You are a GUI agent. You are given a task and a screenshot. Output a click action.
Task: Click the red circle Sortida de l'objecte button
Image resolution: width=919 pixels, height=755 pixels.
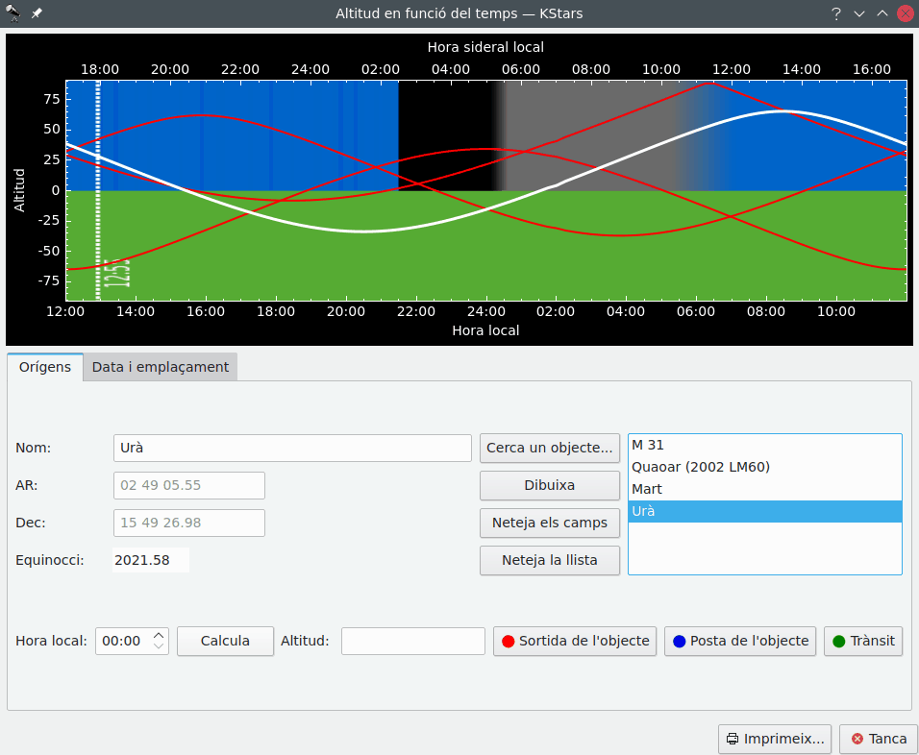pos(575,641)
